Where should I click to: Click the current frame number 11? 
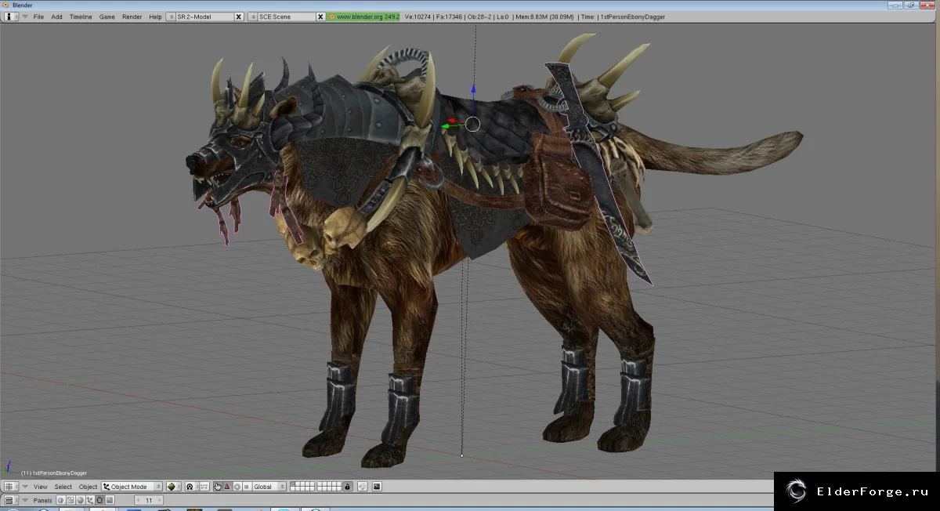pyautogui.click(x=149, y=500)
